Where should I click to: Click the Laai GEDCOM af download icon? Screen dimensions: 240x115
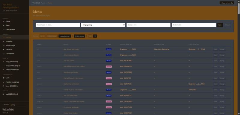tap(4, 94)
